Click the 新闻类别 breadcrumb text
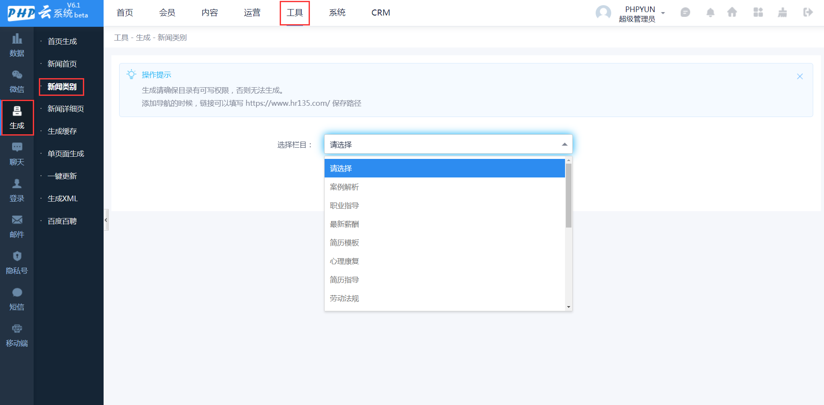 (172, 38)
